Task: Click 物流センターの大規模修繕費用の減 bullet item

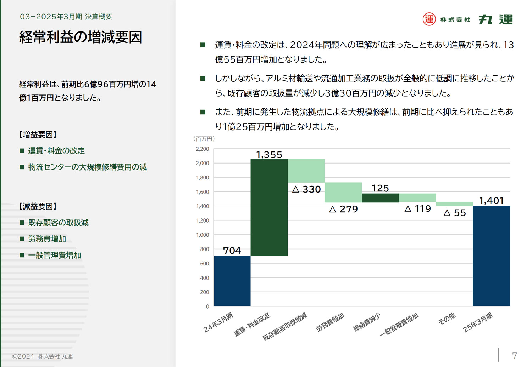Action: pyautogui.click(x=83, y=167)
